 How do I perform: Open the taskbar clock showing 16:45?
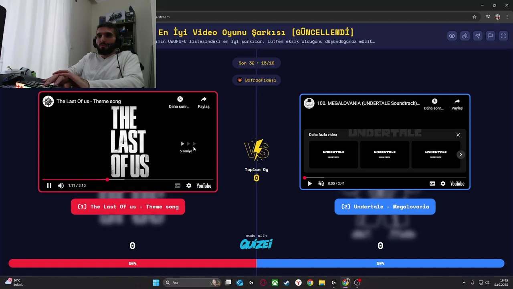point(501,283)
